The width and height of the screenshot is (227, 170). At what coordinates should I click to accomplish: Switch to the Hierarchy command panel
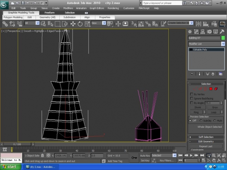(x=203, y=32)
